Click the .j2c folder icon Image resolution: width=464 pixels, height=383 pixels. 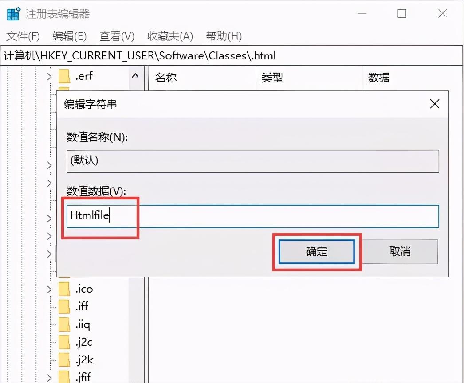point(63,342)
